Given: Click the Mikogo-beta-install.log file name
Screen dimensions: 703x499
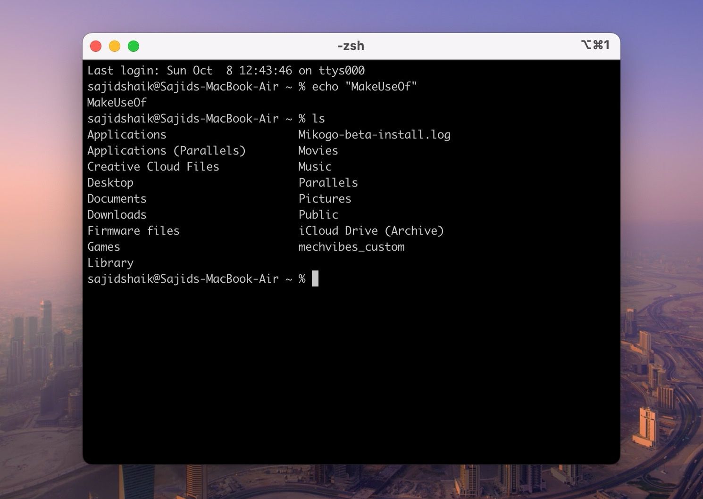Looking at the screenshot, I should [374, 134].
